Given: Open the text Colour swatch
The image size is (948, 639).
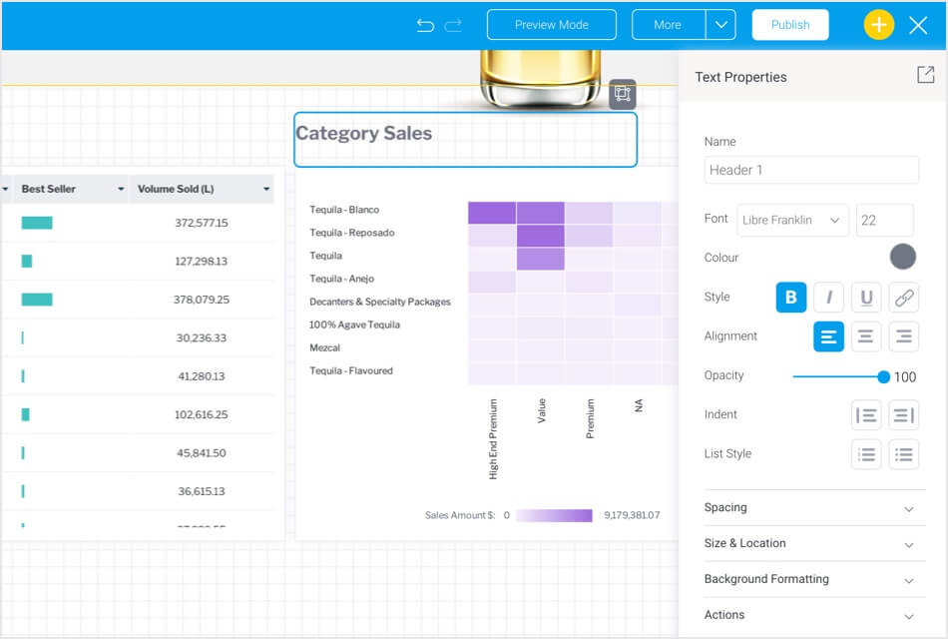Looking at the screenshot, I should tap(903, 258).
